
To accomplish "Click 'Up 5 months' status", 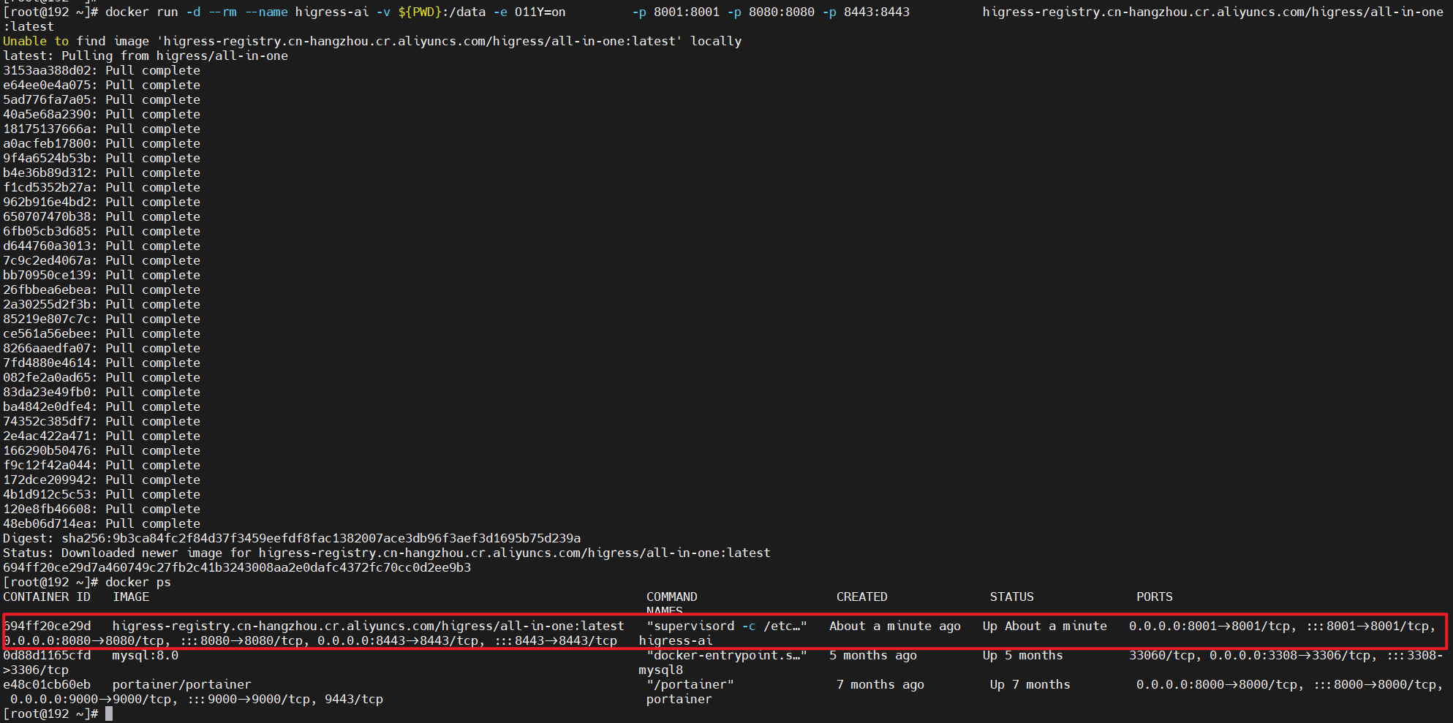I will pyautogui.click(x=1023, y=655).
